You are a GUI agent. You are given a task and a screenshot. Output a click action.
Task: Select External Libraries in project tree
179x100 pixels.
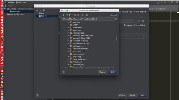point(15,14)
